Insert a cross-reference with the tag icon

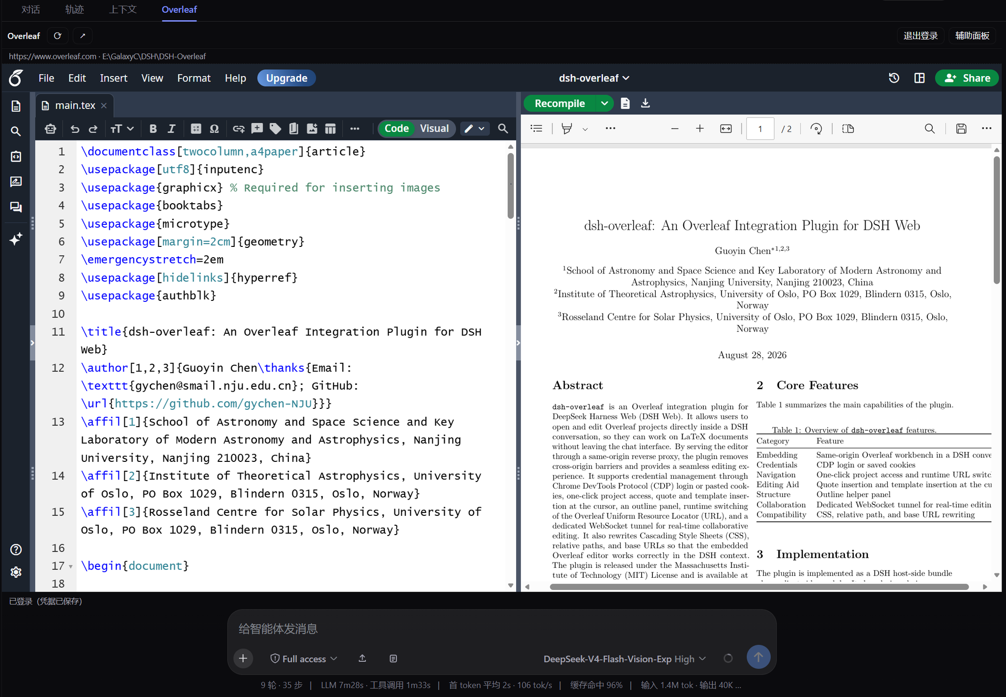[275, 129]
